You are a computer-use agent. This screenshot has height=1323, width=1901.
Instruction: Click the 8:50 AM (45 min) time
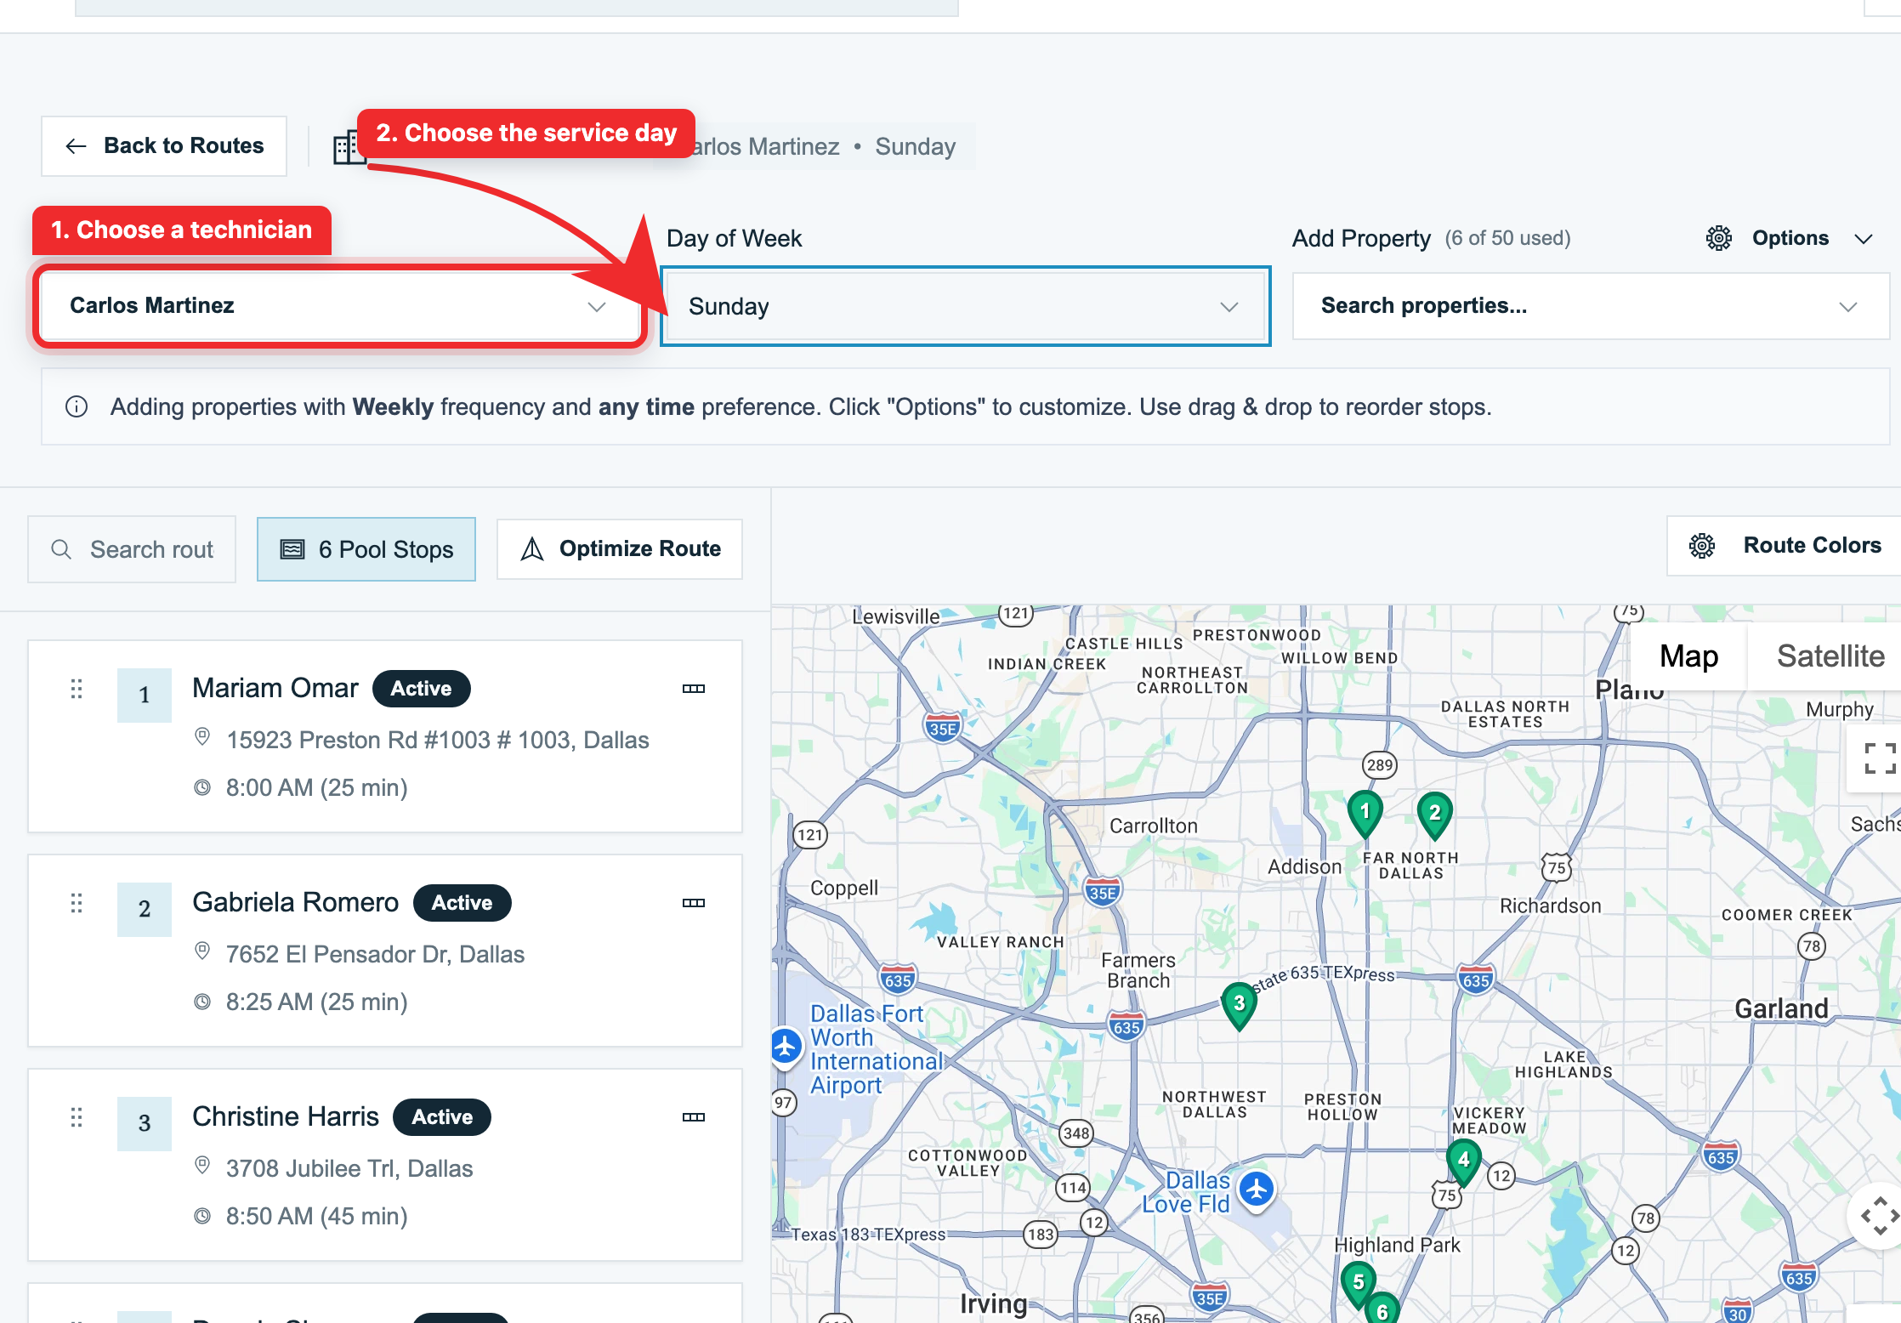[316, 1216]
